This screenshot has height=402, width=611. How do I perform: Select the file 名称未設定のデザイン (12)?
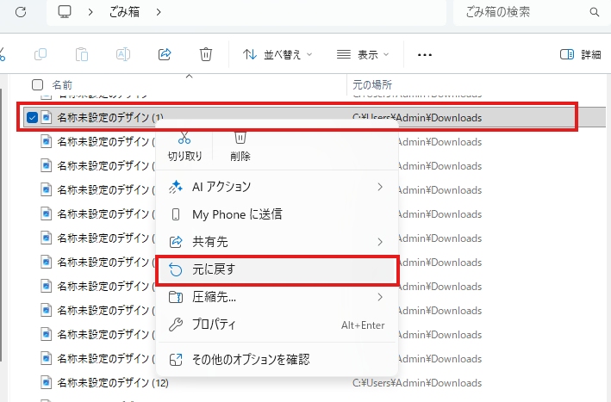113,383
